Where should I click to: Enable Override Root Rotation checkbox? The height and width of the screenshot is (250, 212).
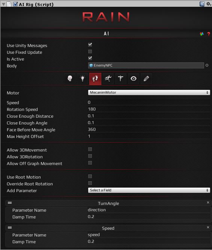[x=90, y=183]
